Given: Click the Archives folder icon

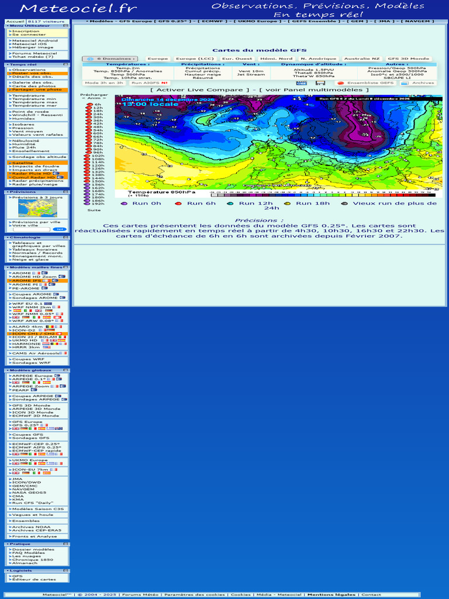Looking at the screenshot, I should click(x=405, y=83).
